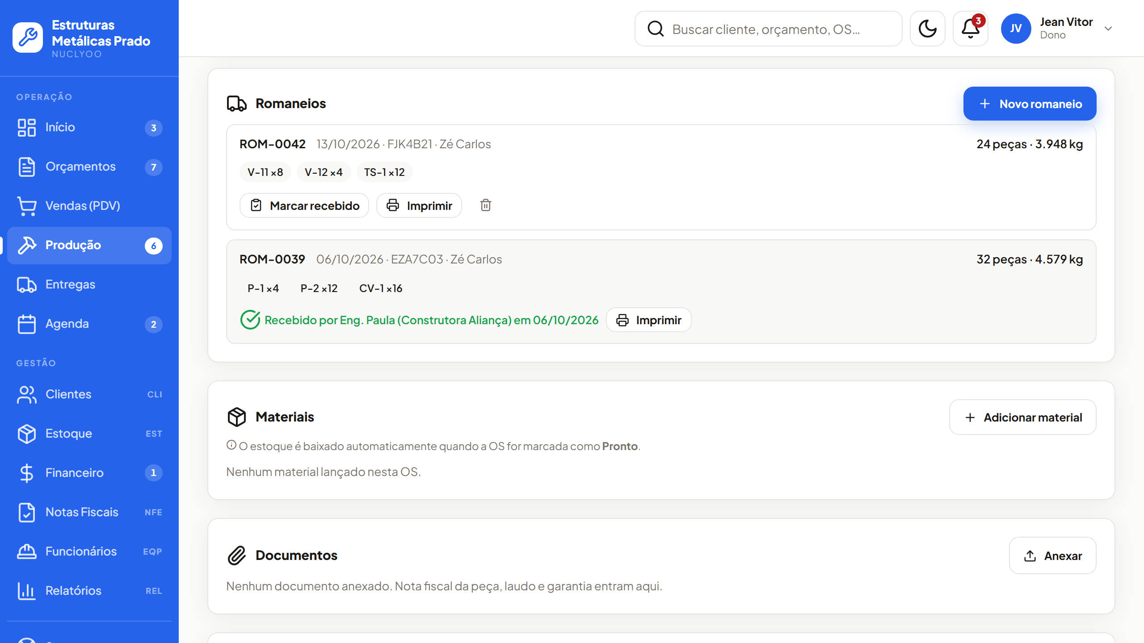Image resolution: width=1144 pixels, height=643 pixels.
Task: Print romaneio ROM-0039
Action: point(649,320)
